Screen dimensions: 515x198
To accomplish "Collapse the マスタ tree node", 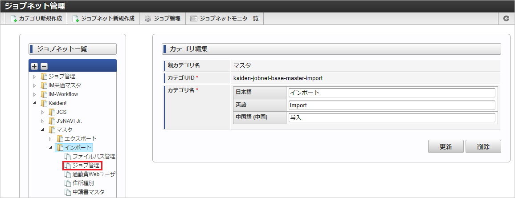I will coord(43,130).
